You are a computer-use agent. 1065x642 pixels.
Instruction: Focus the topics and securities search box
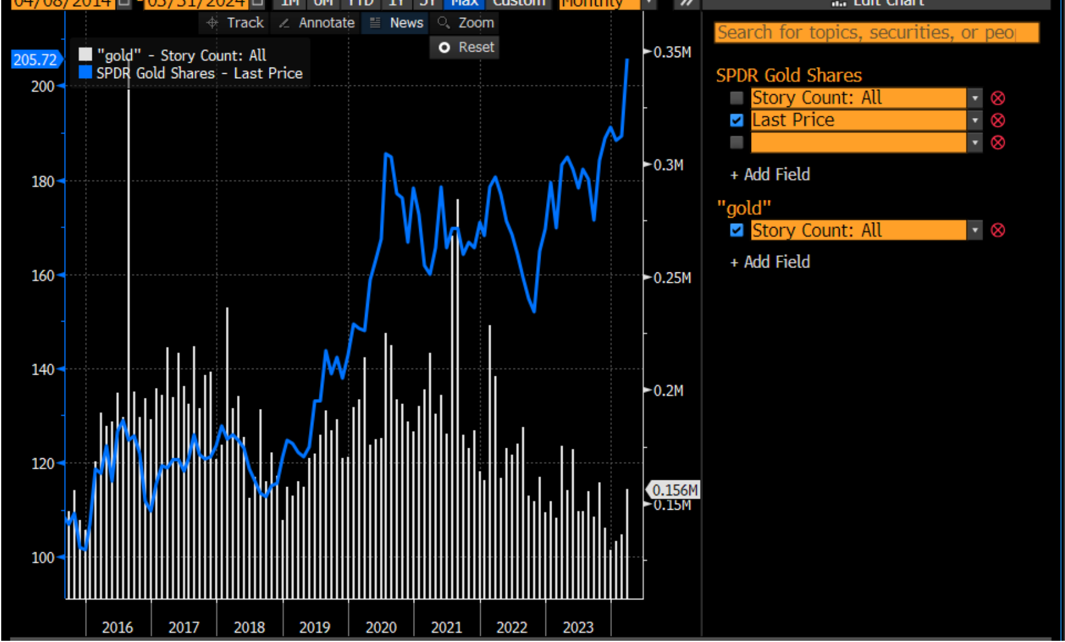point(876,33)
